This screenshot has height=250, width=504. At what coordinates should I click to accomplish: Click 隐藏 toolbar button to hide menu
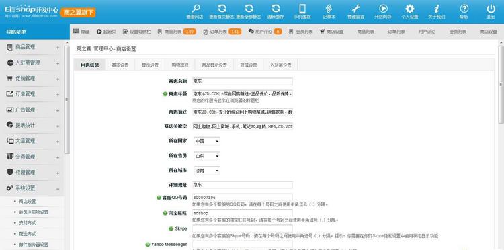(81, 32)
